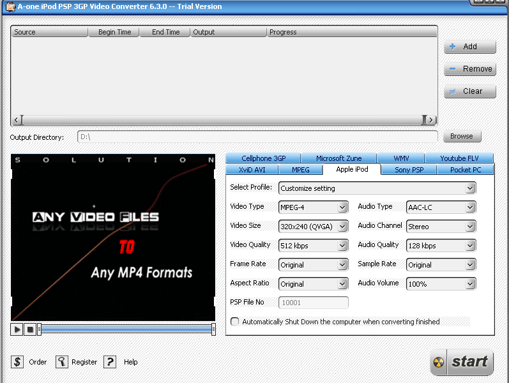Image resolution: width=509 pixels, height=383 pixels.
Task: Open the Aspect Ratio dropdown
Action: pos(314,284)
